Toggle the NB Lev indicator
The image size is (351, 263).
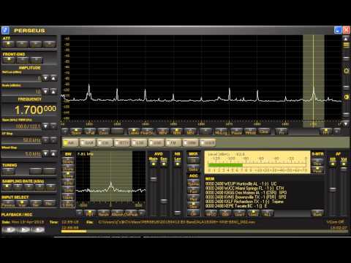pos(178,164)
